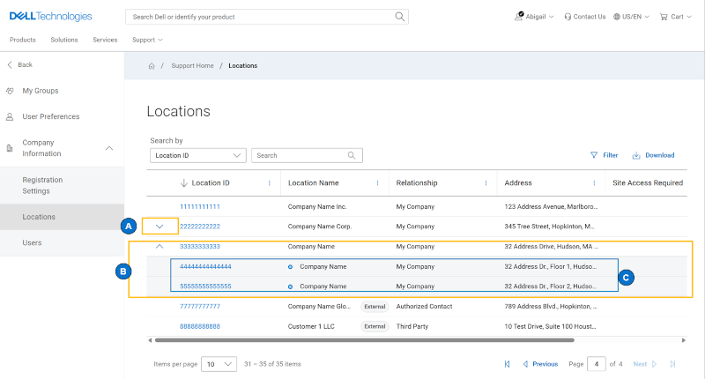The width and height of the screenshot is (705, 379).
Task: Open the shopping Cart icon
Action: (x=664, y=17)
